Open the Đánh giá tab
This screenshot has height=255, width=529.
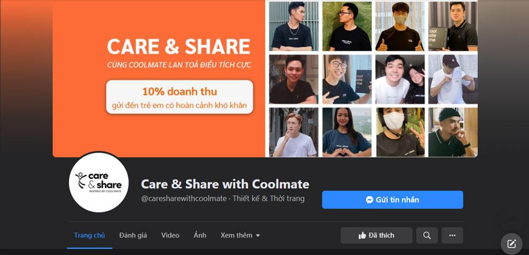click(x=133, y=235)
